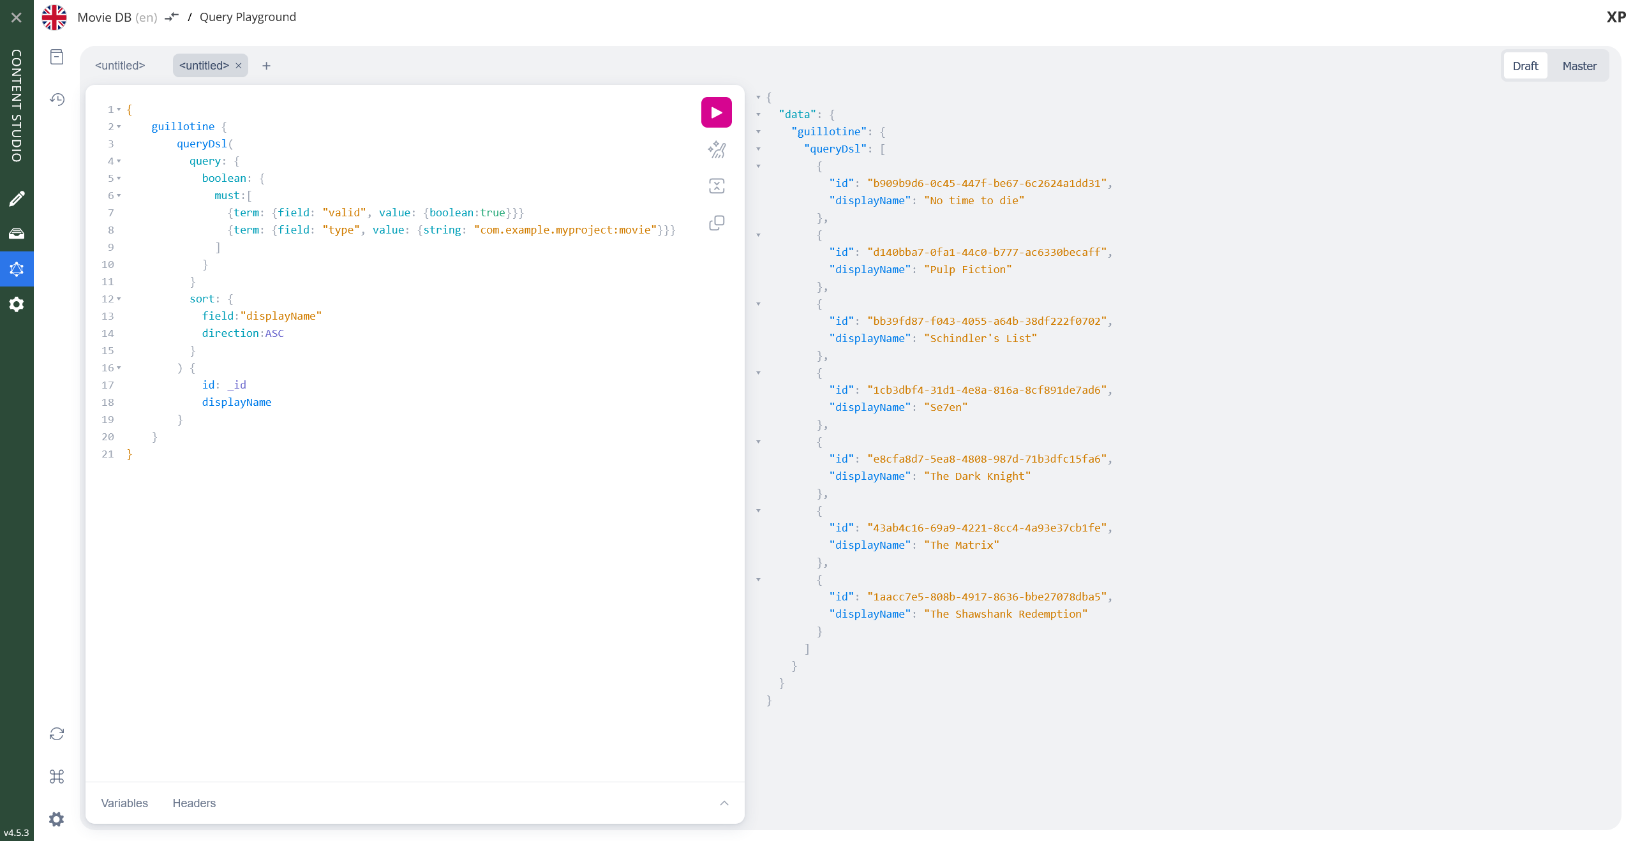
Task: Fold query block on line 4
Action: click(x=119, y=161)
